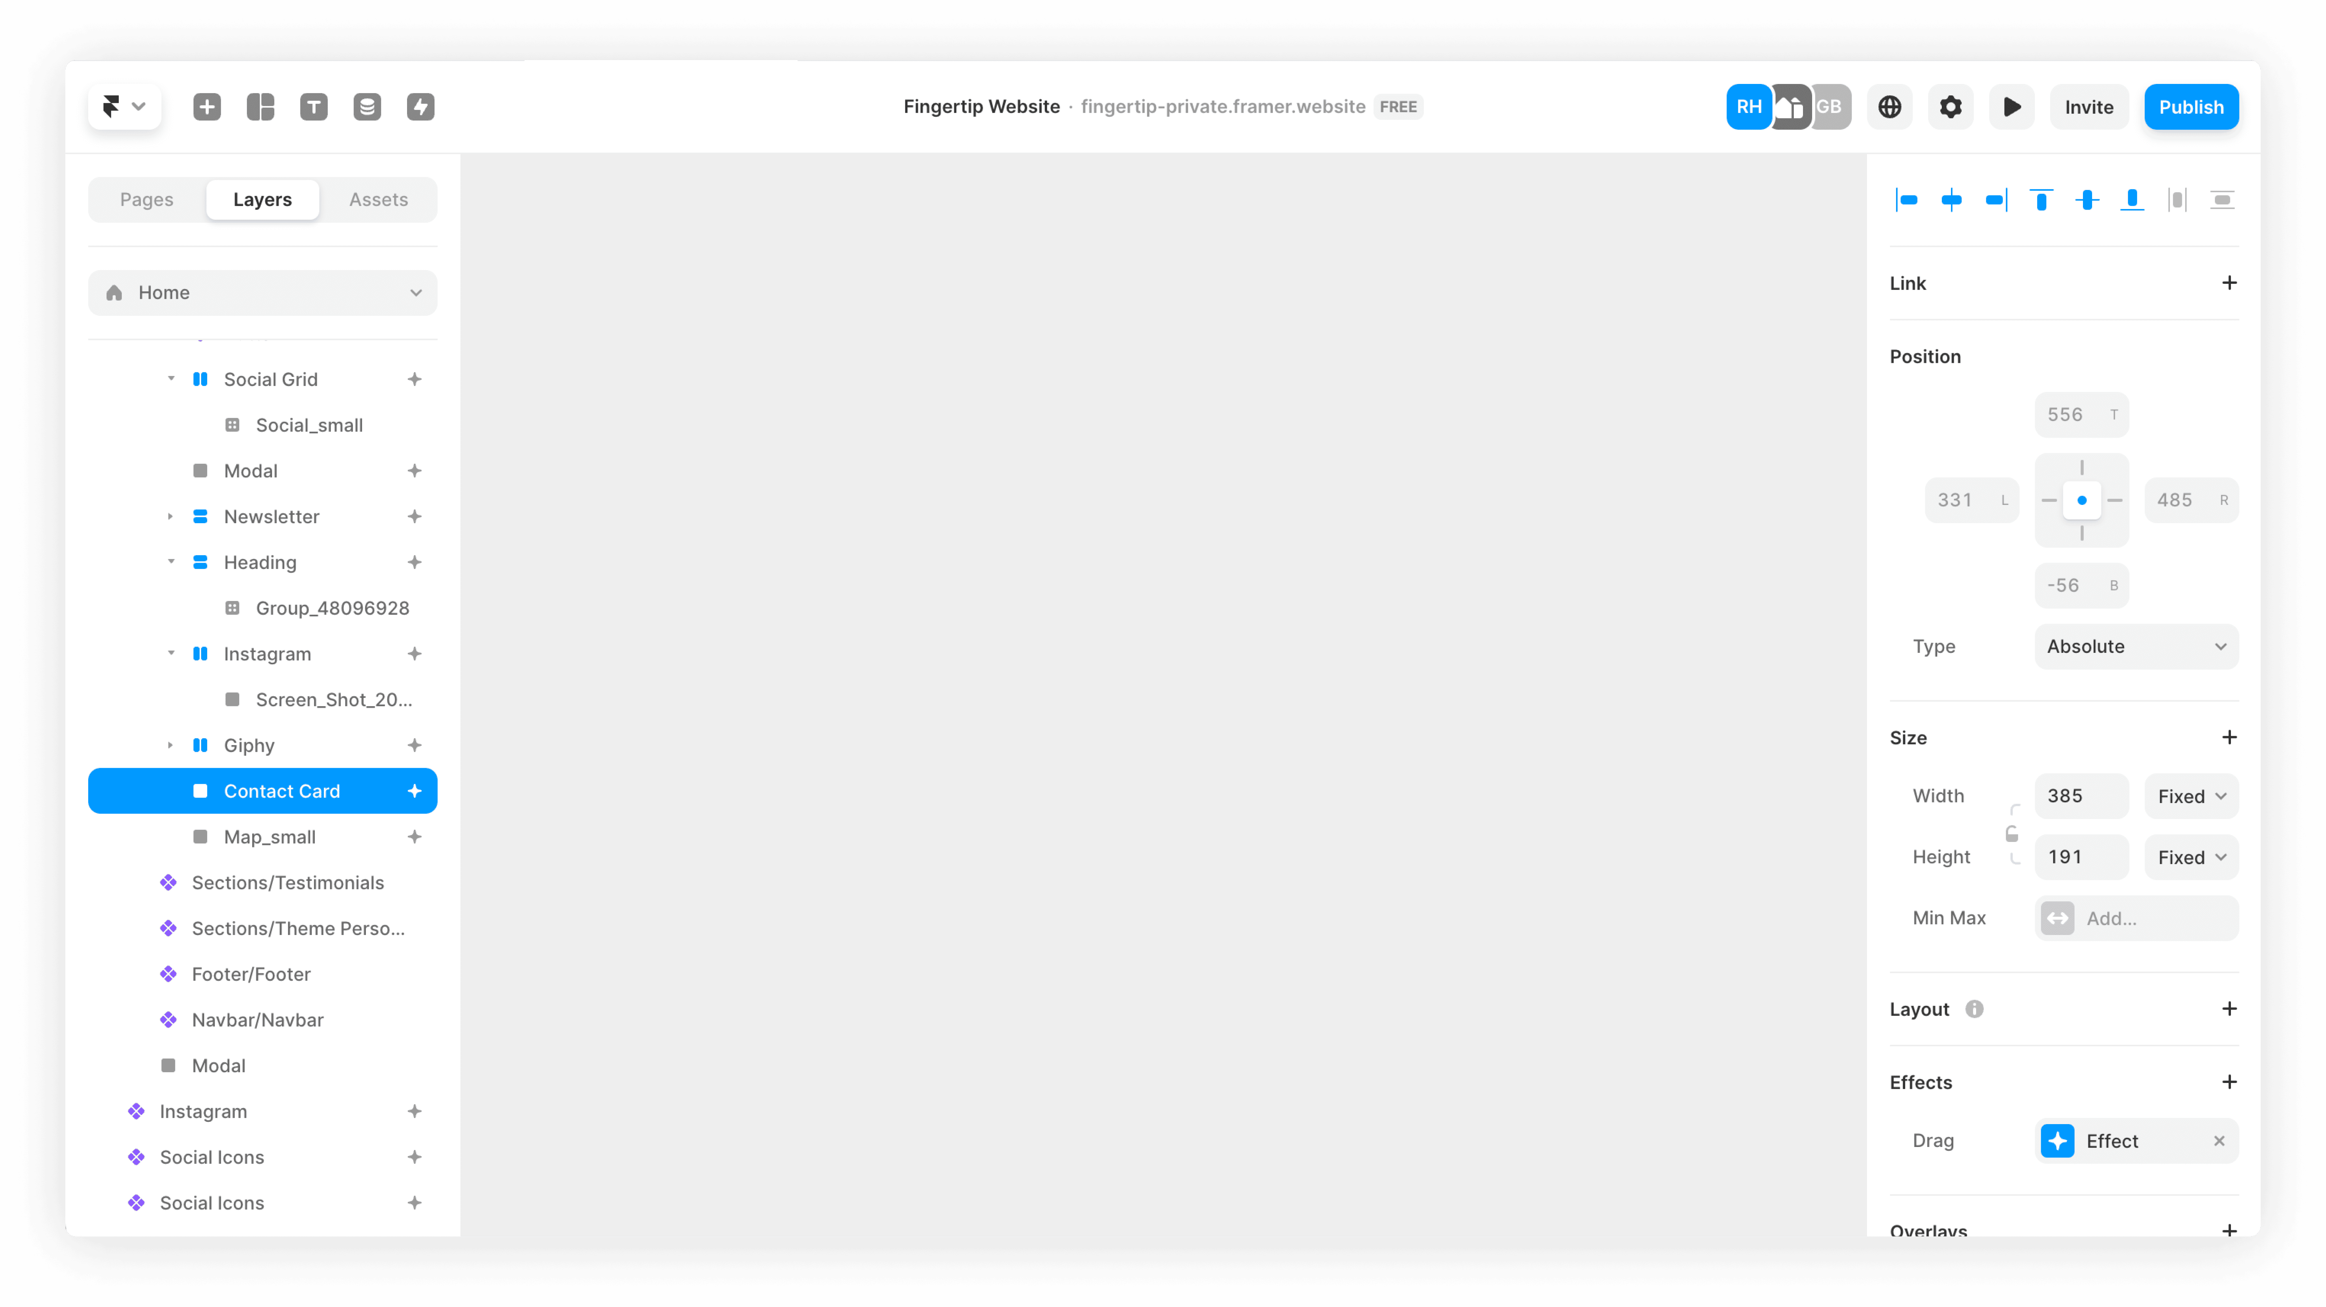The height and width of the screenshot is (1307, 2326).
Task: Open project settings gear icon
Action: (x=1950, y=106)
